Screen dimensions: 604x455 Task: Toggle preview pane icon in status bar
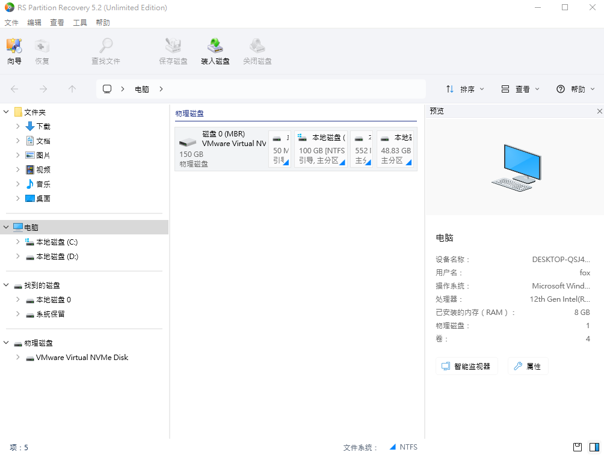pyautogui.click(x=594, y=447)
